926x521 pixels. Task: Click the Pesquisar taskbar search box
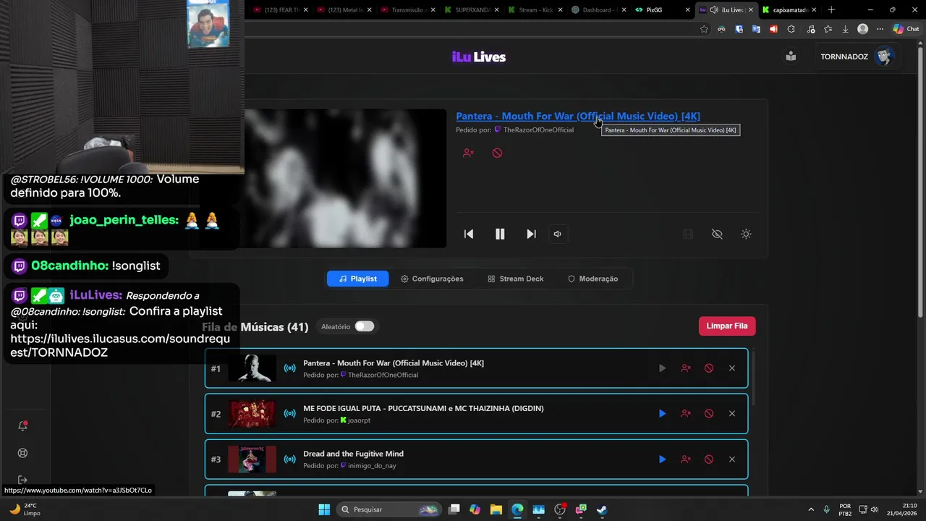point(389,509)
